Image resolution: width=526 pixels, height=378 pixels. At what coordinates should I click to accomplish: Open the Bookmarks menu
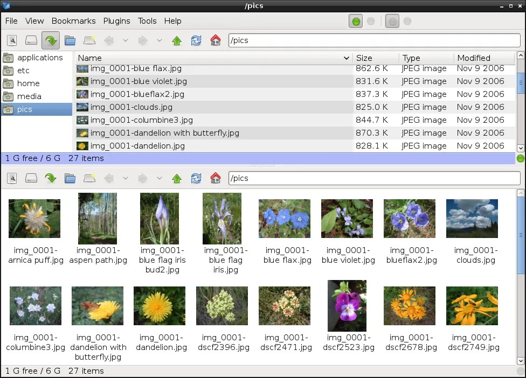(73, 21)
